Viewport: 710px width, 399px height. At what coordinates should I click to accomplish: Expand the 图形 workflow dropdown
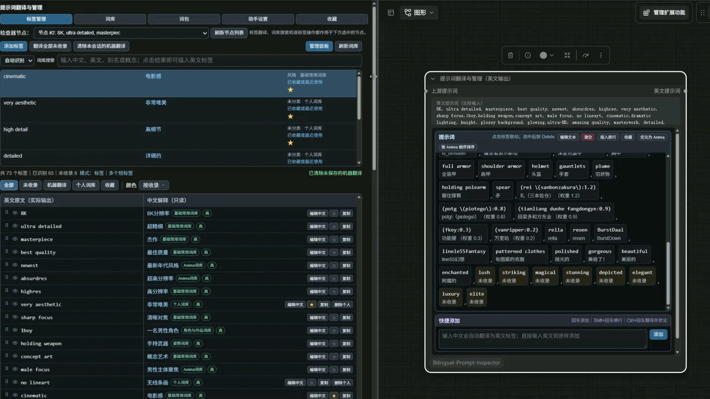pyautogui.click(x=420, y=12)
